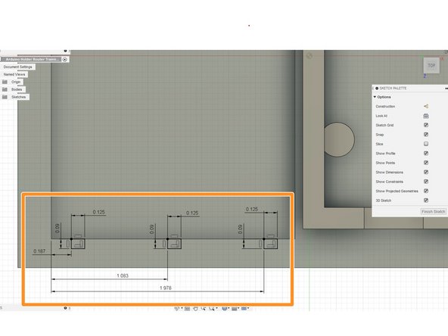Image resolution: width=448 pixels, height=336 pixels.
Task: Open the Display Settings dropdown arrow
Action: point(229,308)
